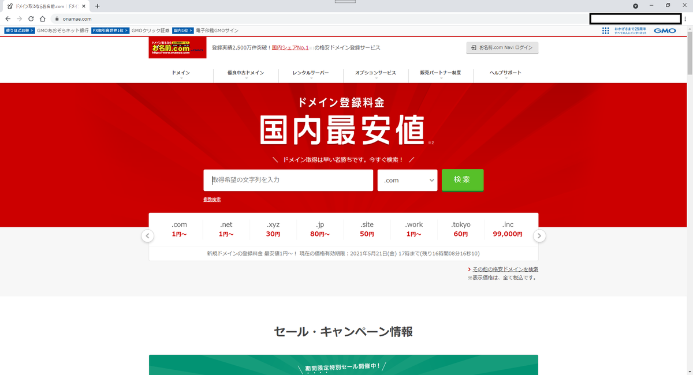The height and width of the screenshot is (375, 693).
Task: Click the 国内1位 blue badge
Action: pos(183,31)
